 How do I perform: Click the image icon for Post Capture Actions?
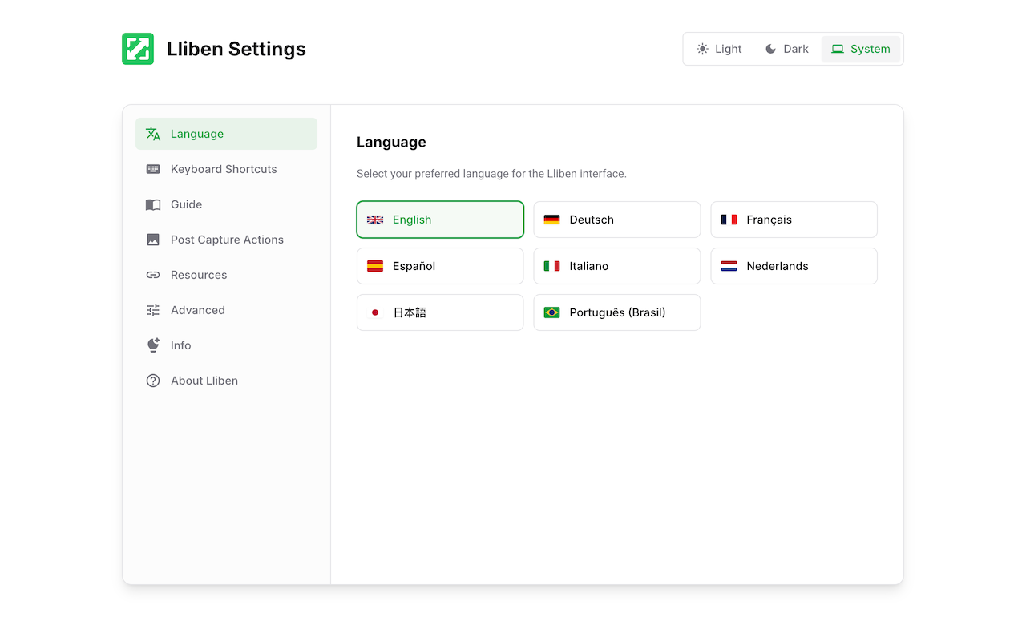pos(153,240)
